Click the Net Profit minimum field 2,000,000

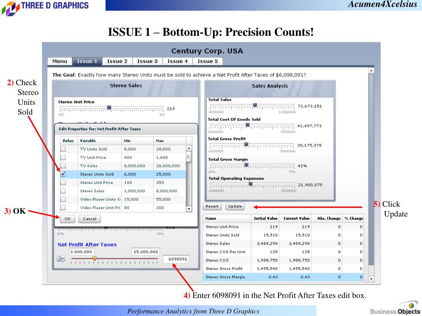pyautogui.click(x=82, y=252)
